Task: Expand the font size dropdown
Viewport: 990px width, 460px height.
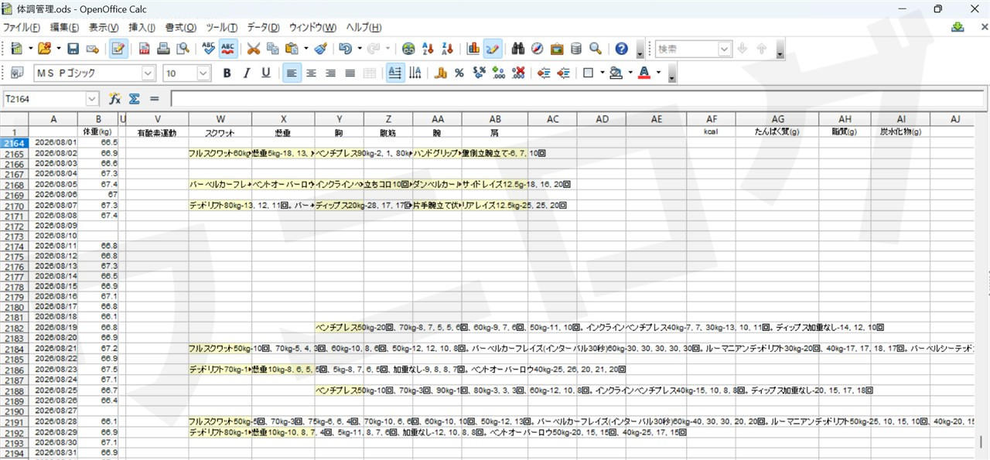Action: (203, 73)
